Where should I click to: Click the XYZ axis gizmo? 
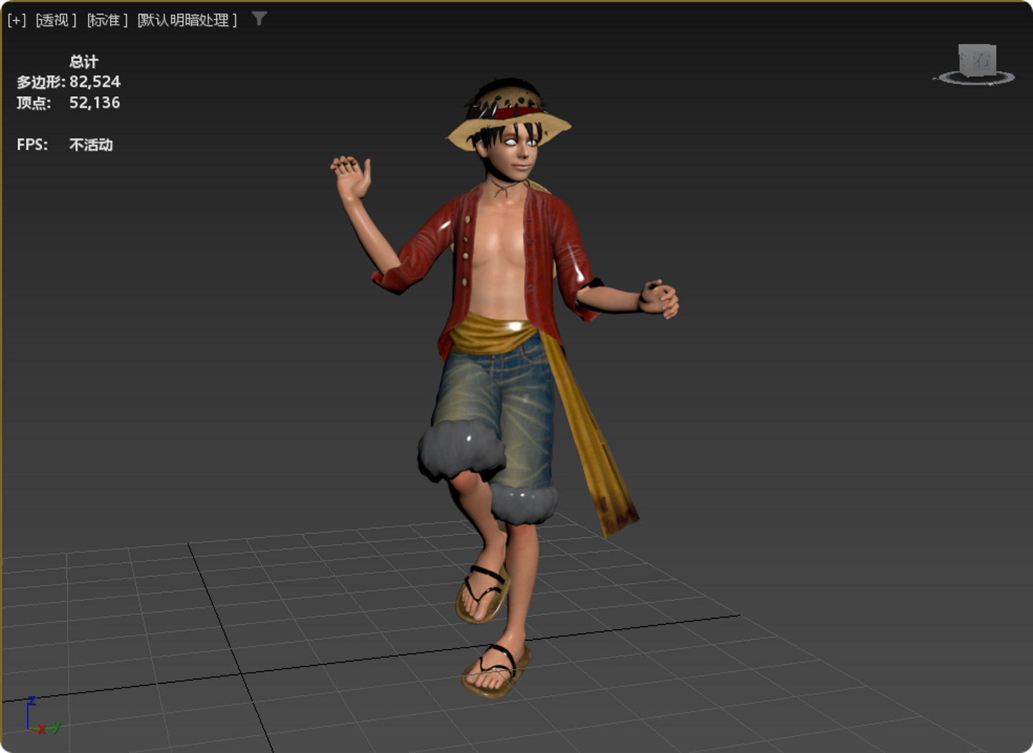point(42,716)
